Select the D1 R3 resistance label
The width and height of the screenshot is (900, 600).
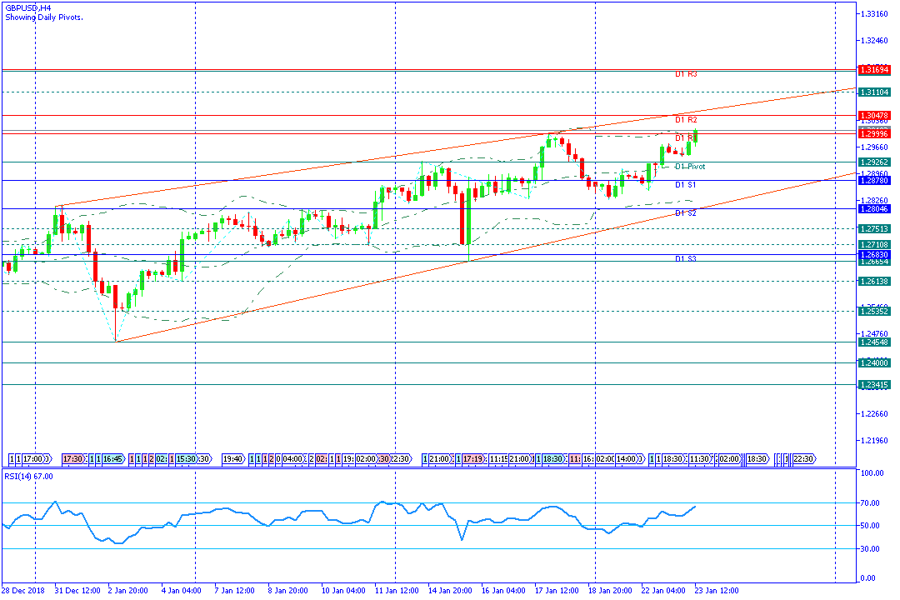(686, 74)
